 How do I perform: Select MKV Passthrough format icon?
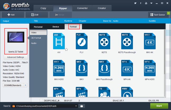click(x=104, y=68)
